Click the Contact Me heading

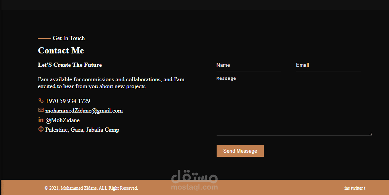tap(61, 50)
